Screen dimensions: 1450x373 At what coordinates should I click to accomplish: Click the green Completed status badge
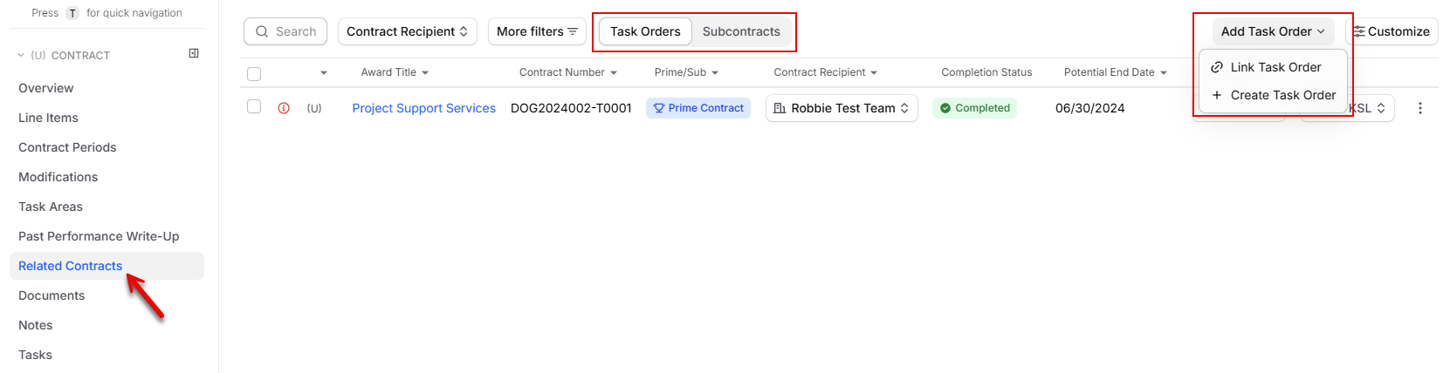pyautogui.click(x=975, y=108)
